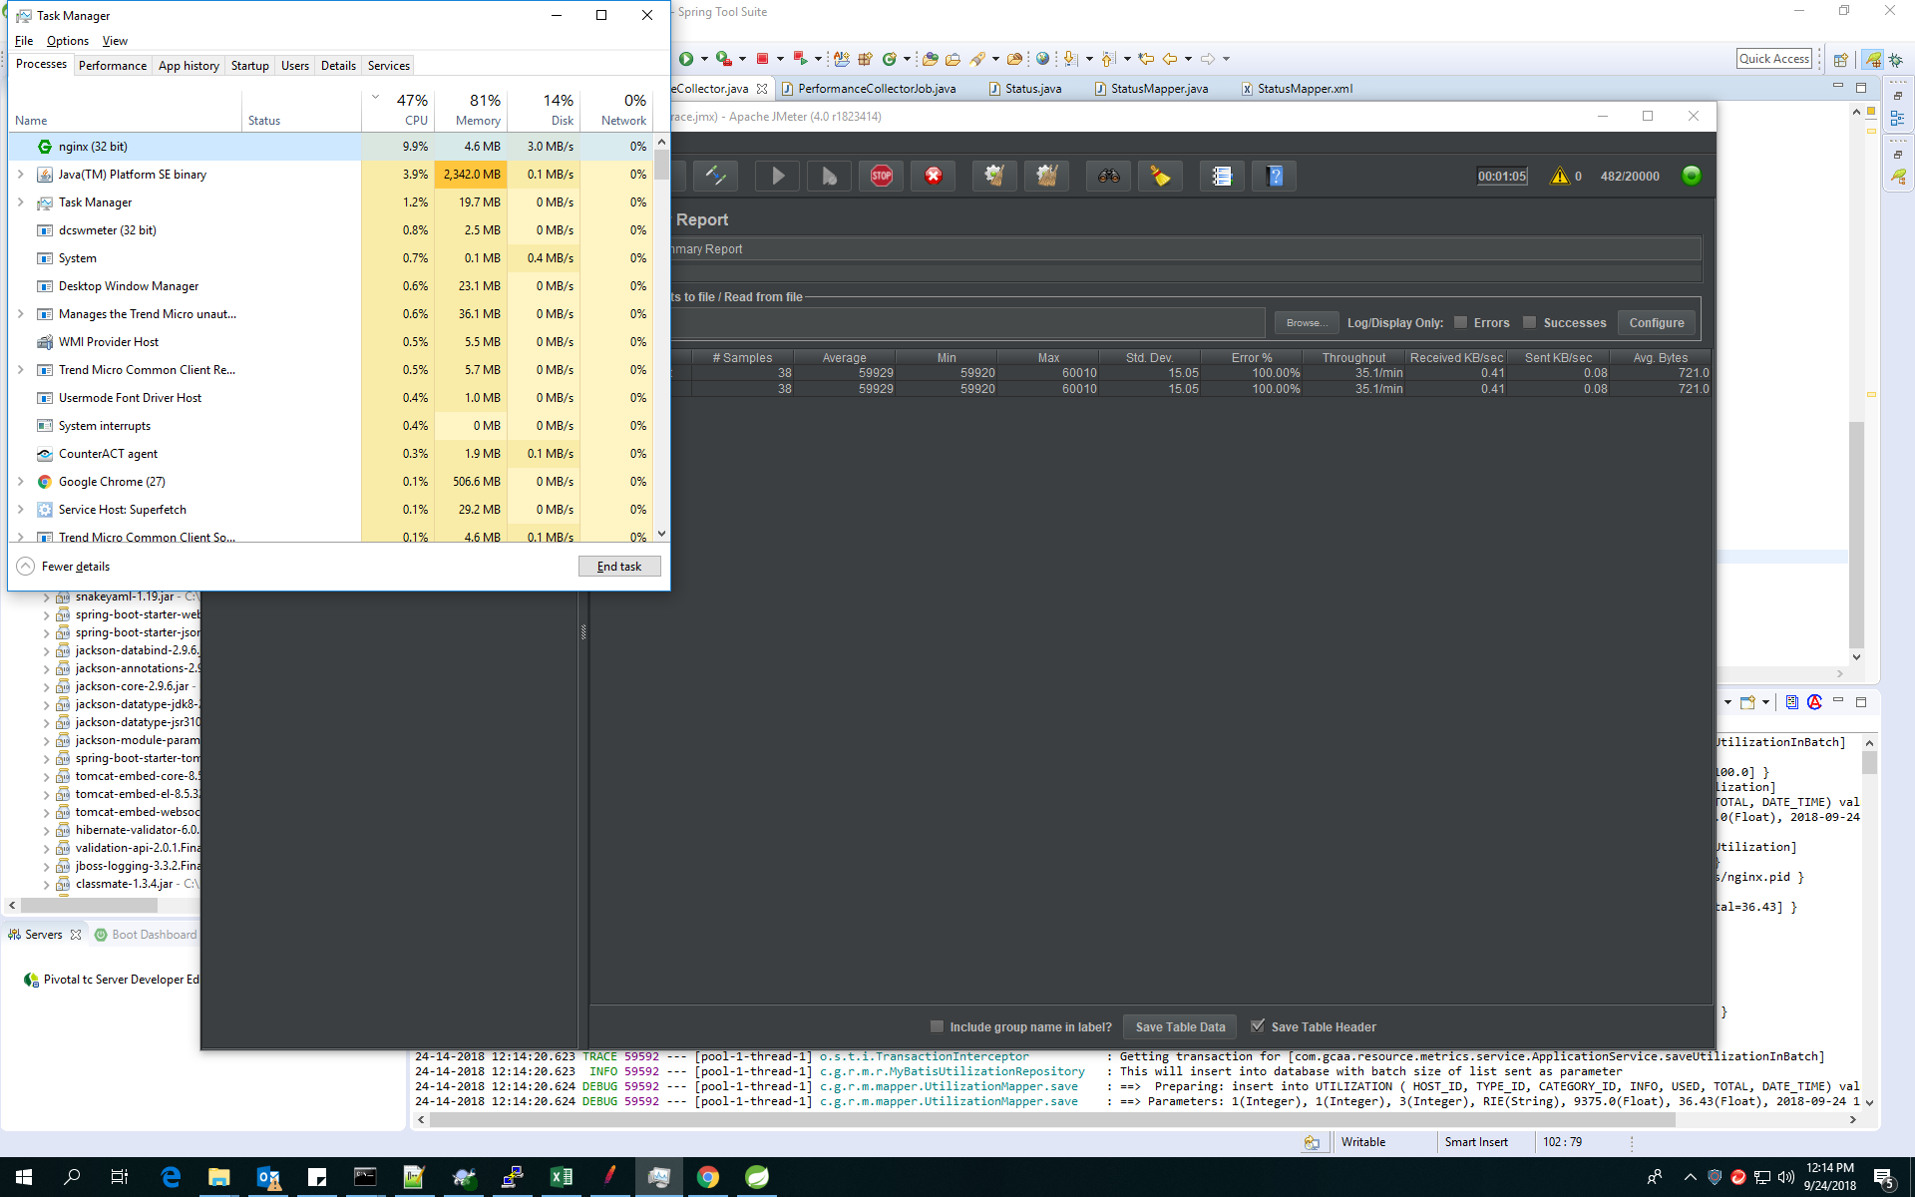
Task: Enable the Errors log filter
Action: pyautogui.click(x=1459, y=322)
